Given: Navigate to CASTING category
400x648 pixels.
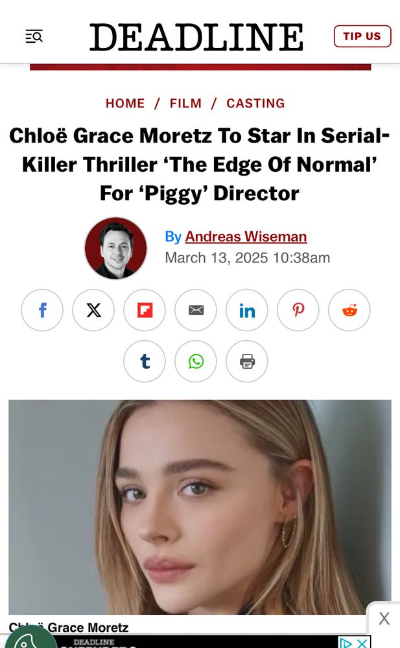Looking at the screenshot, I should pyautogui.click(x=255, y=103).
